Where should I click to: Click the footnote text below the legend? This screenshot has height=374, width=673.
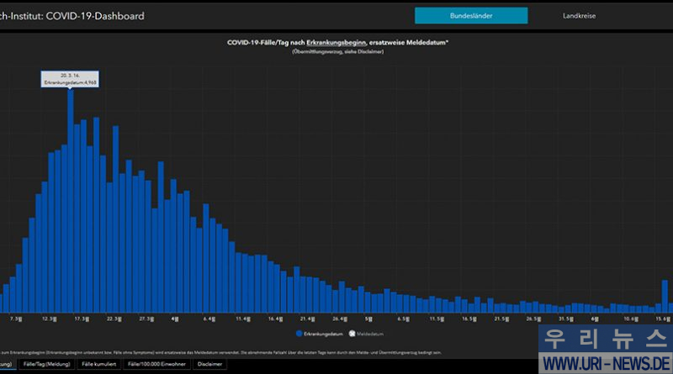(x=220, y=352)
